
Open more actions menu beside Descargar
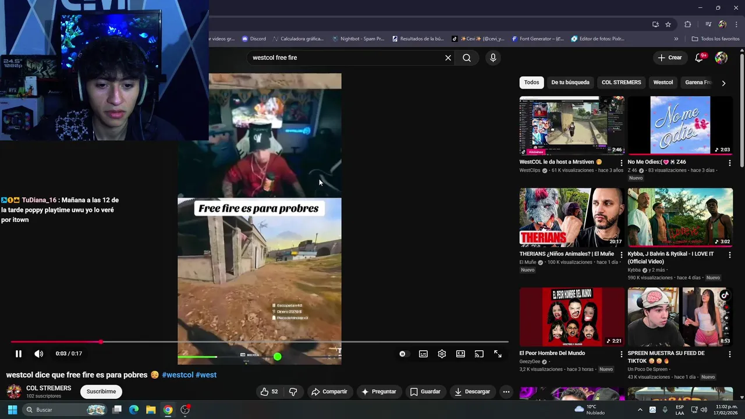[x=506, y=392]
